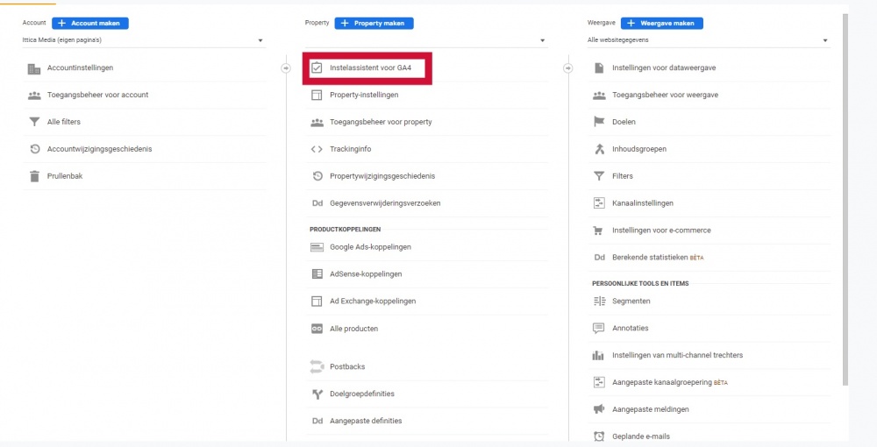
Task: Click the Alle filters funnel icon
Action: pos(34,122)
